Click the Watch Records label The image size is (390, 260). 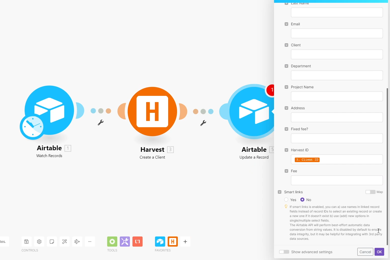[x=49, y=156]
